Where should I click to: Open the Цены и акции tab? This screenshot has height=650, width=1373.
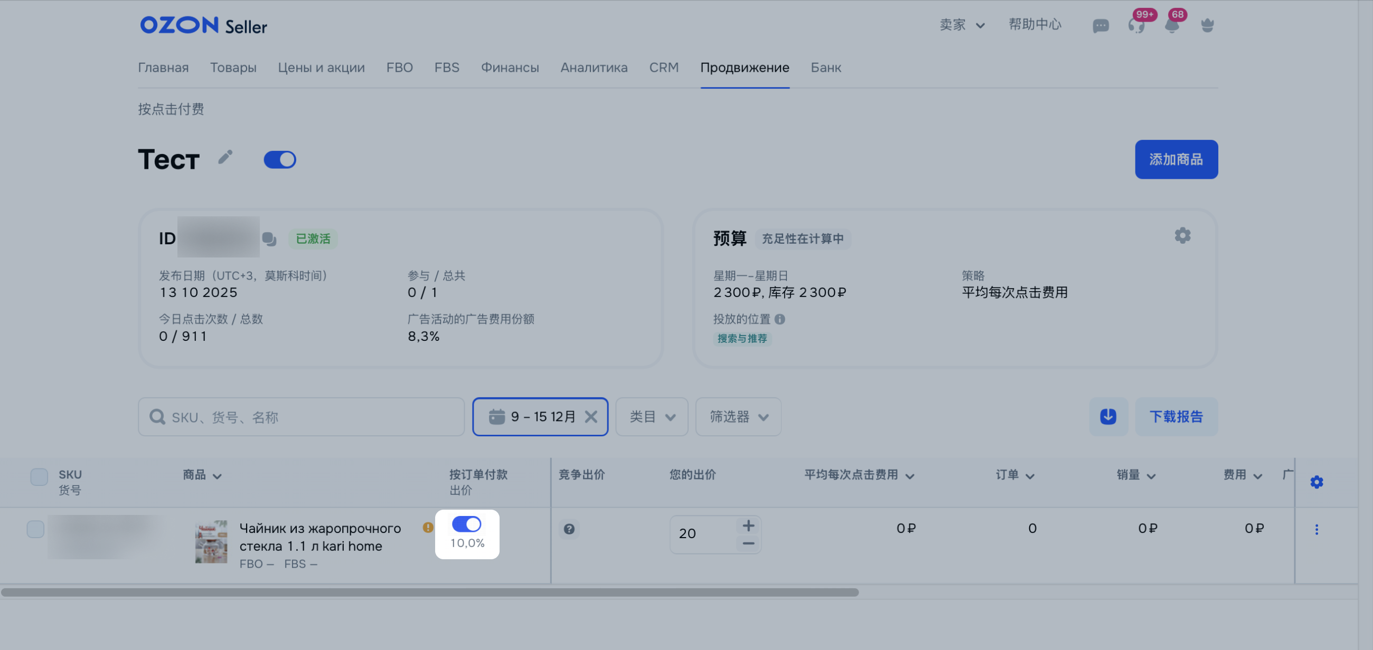[321, 68]
